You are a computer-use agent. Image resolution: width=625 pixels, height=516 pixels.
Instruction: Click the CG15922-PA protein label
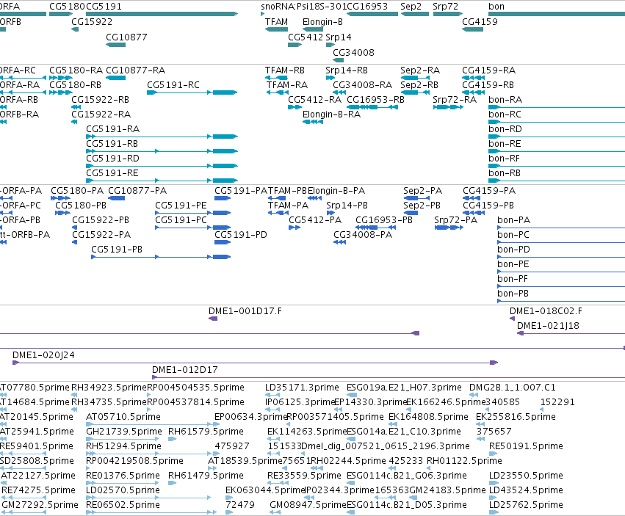point(101,235)
